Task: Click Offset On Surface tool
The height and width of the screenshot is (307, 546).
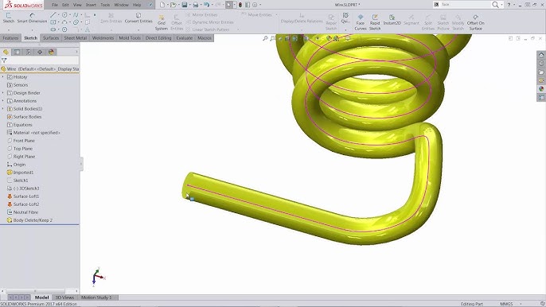Action: click(475, 22)
